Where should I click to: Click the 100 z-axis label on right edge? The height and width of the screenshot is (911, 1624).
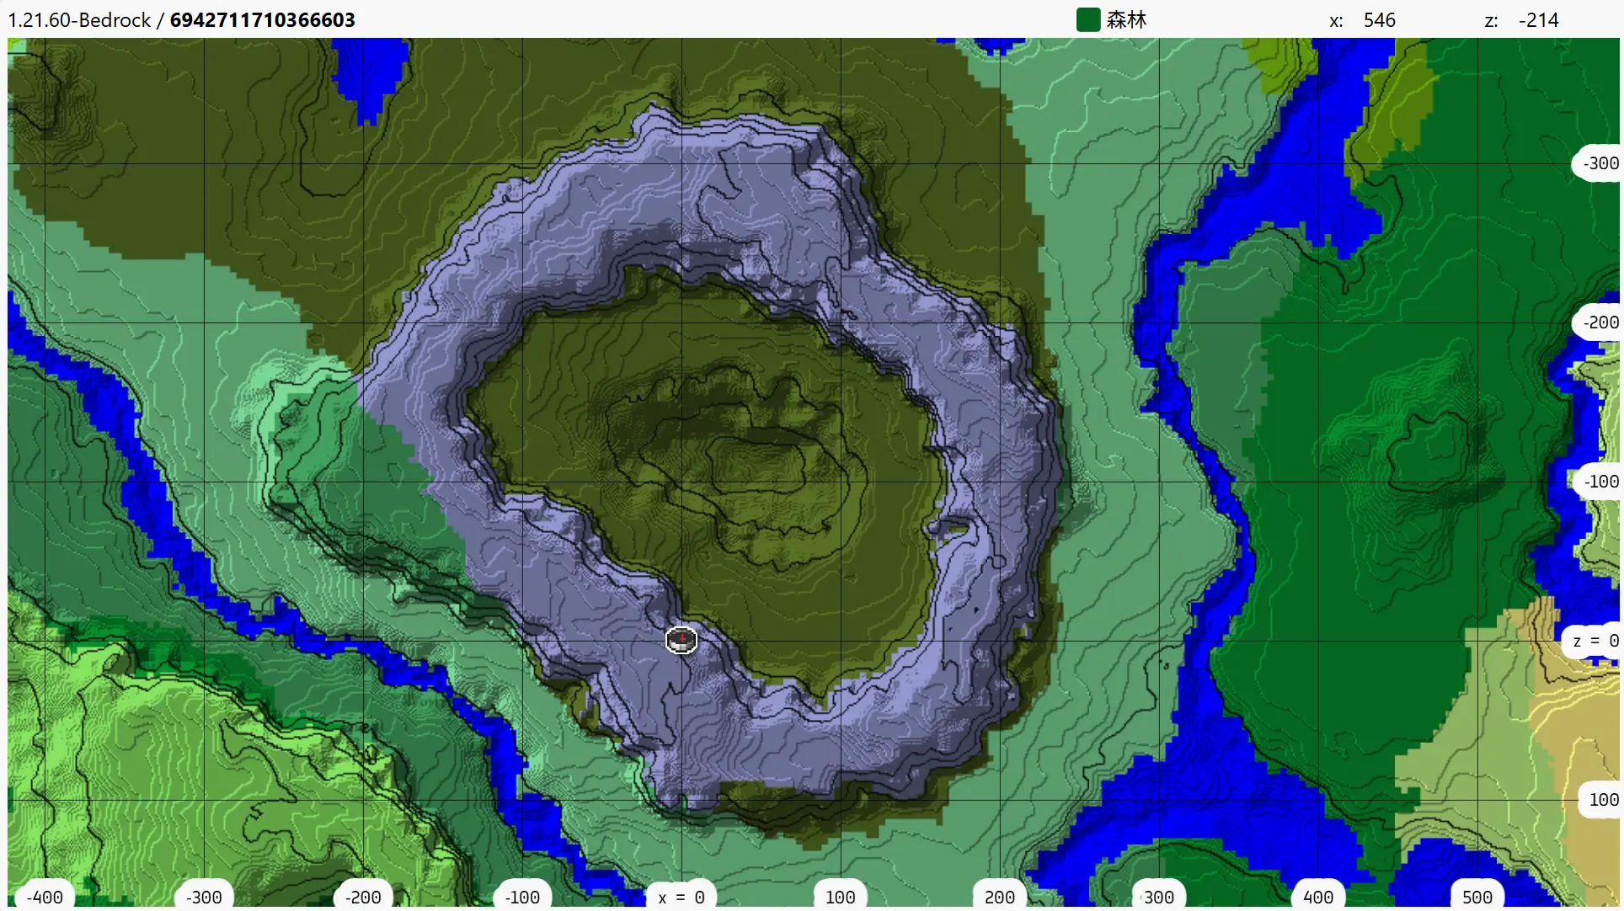pyautogui.click(x=1600, y=800)
